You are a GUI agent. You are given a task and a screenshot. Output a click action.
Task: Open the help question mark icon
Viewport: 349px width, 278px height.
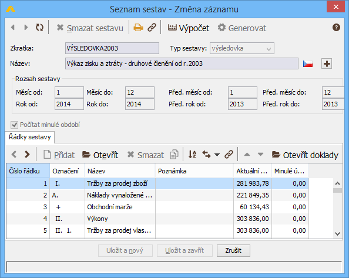tap(336, 28)
